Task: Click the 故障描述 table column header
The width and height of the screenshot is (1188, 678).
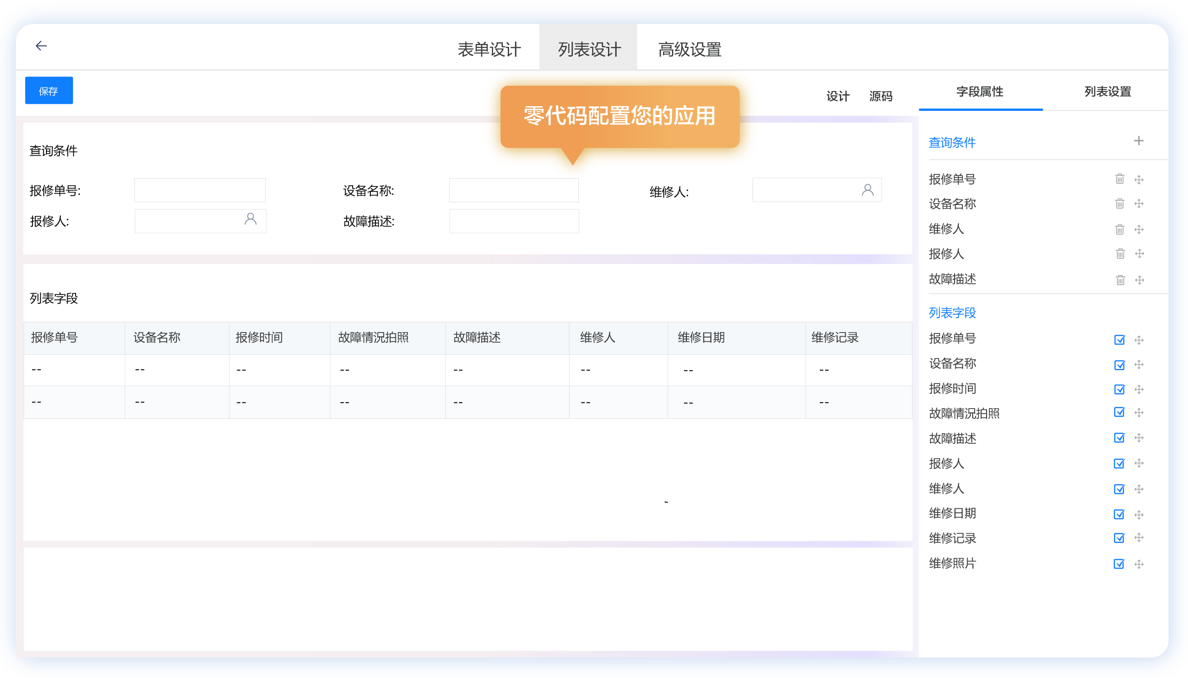Action: pyautogui.click(x=507, y=338)
